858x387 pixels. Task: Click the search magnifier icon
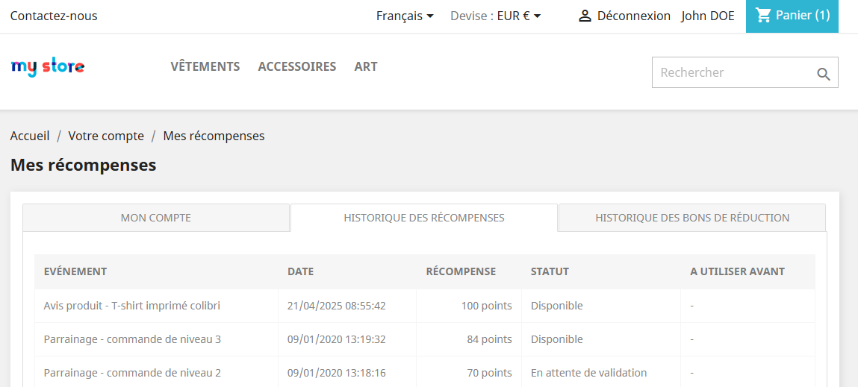coord(823,74)
